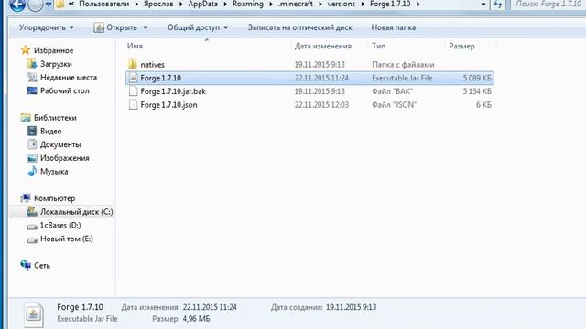This screenshot has height=329, width=586.
Task: Open the Видео library
Action: coord(51,131)
